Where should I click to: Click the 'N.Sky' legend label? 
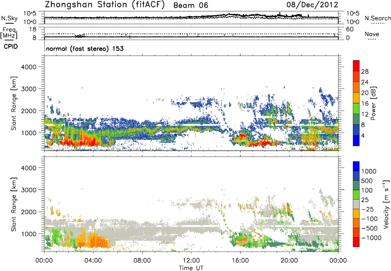click(9, 18)
